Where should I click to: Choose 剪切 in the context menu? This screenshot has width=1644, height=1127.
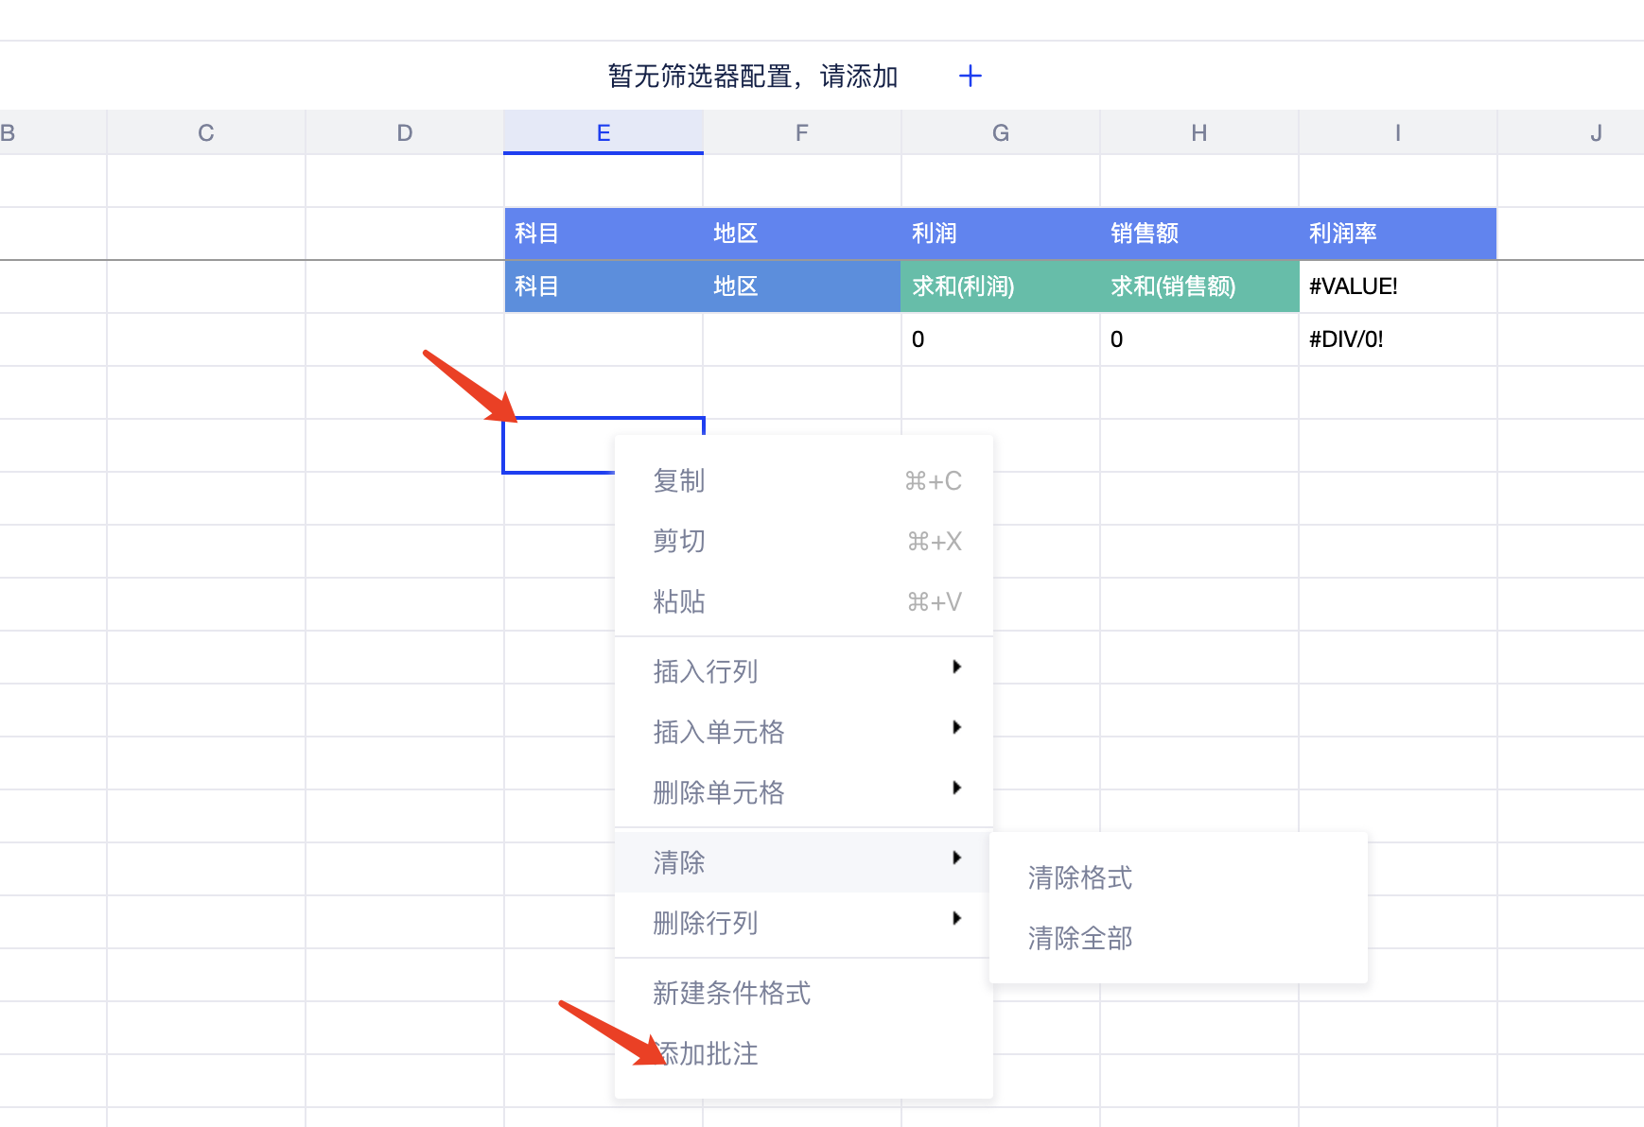point(679,542)
